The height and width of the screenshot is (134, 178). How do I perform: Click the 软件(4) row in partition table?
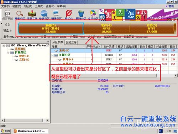click(x=114, y=59)
